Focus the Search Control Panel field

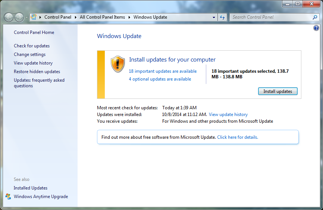coord(270,17)
